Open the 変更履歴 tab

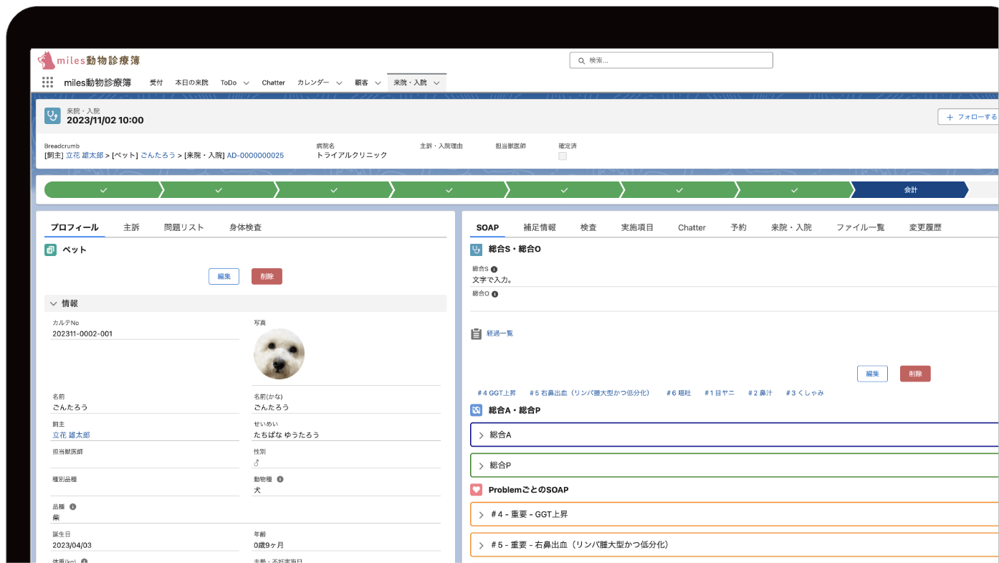pyautogui.click(x=925, y=227)
